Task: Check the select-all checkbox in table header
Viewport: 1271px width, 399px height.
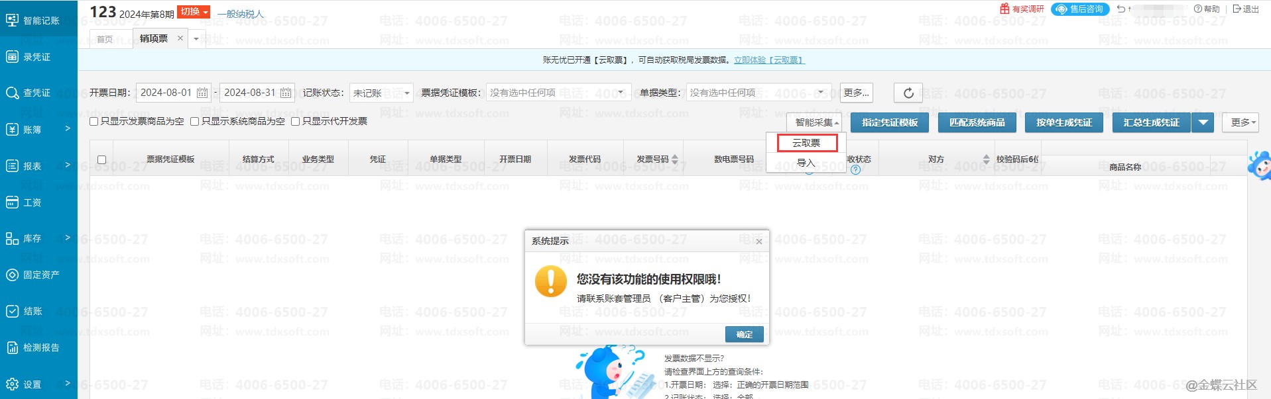Action: pos(102,159)
